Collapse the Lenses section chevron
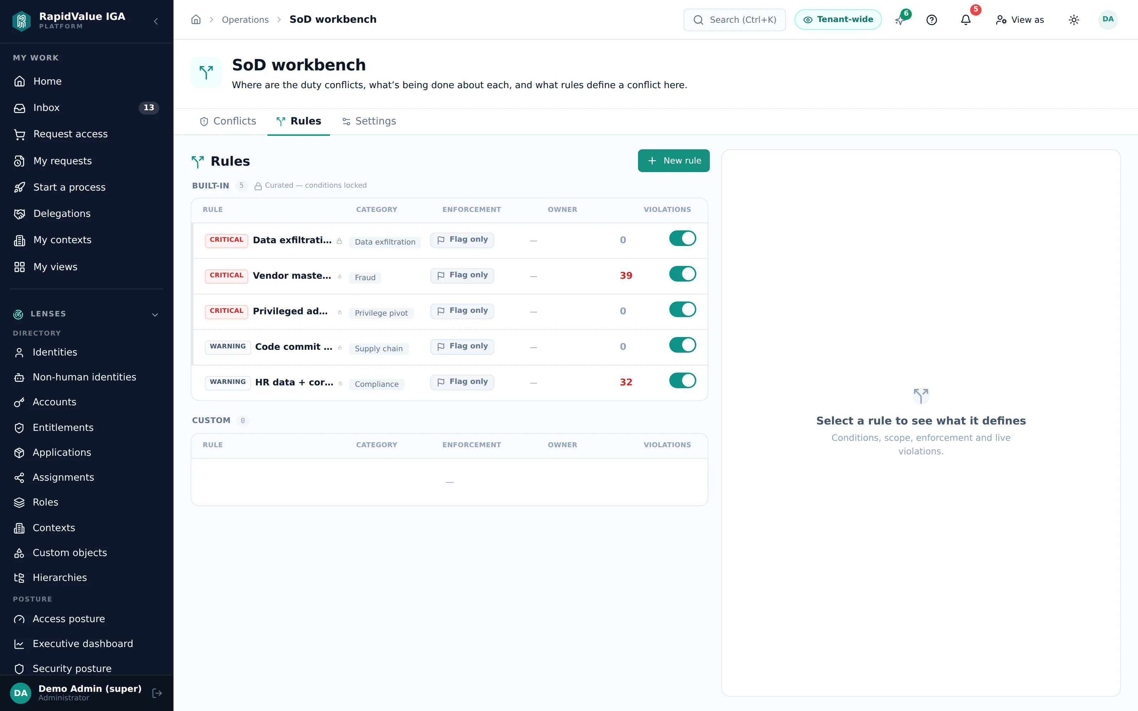This screenshot has width=1138, height=711. 155,315
